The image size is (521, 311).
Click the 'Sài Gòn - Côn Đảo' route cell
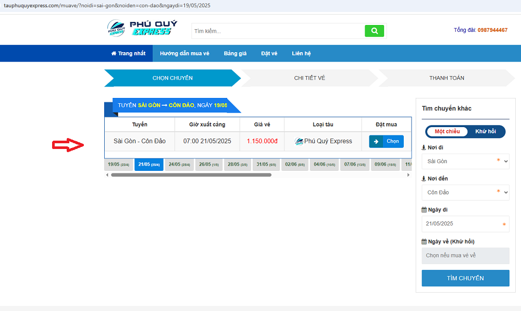(140, 141)
